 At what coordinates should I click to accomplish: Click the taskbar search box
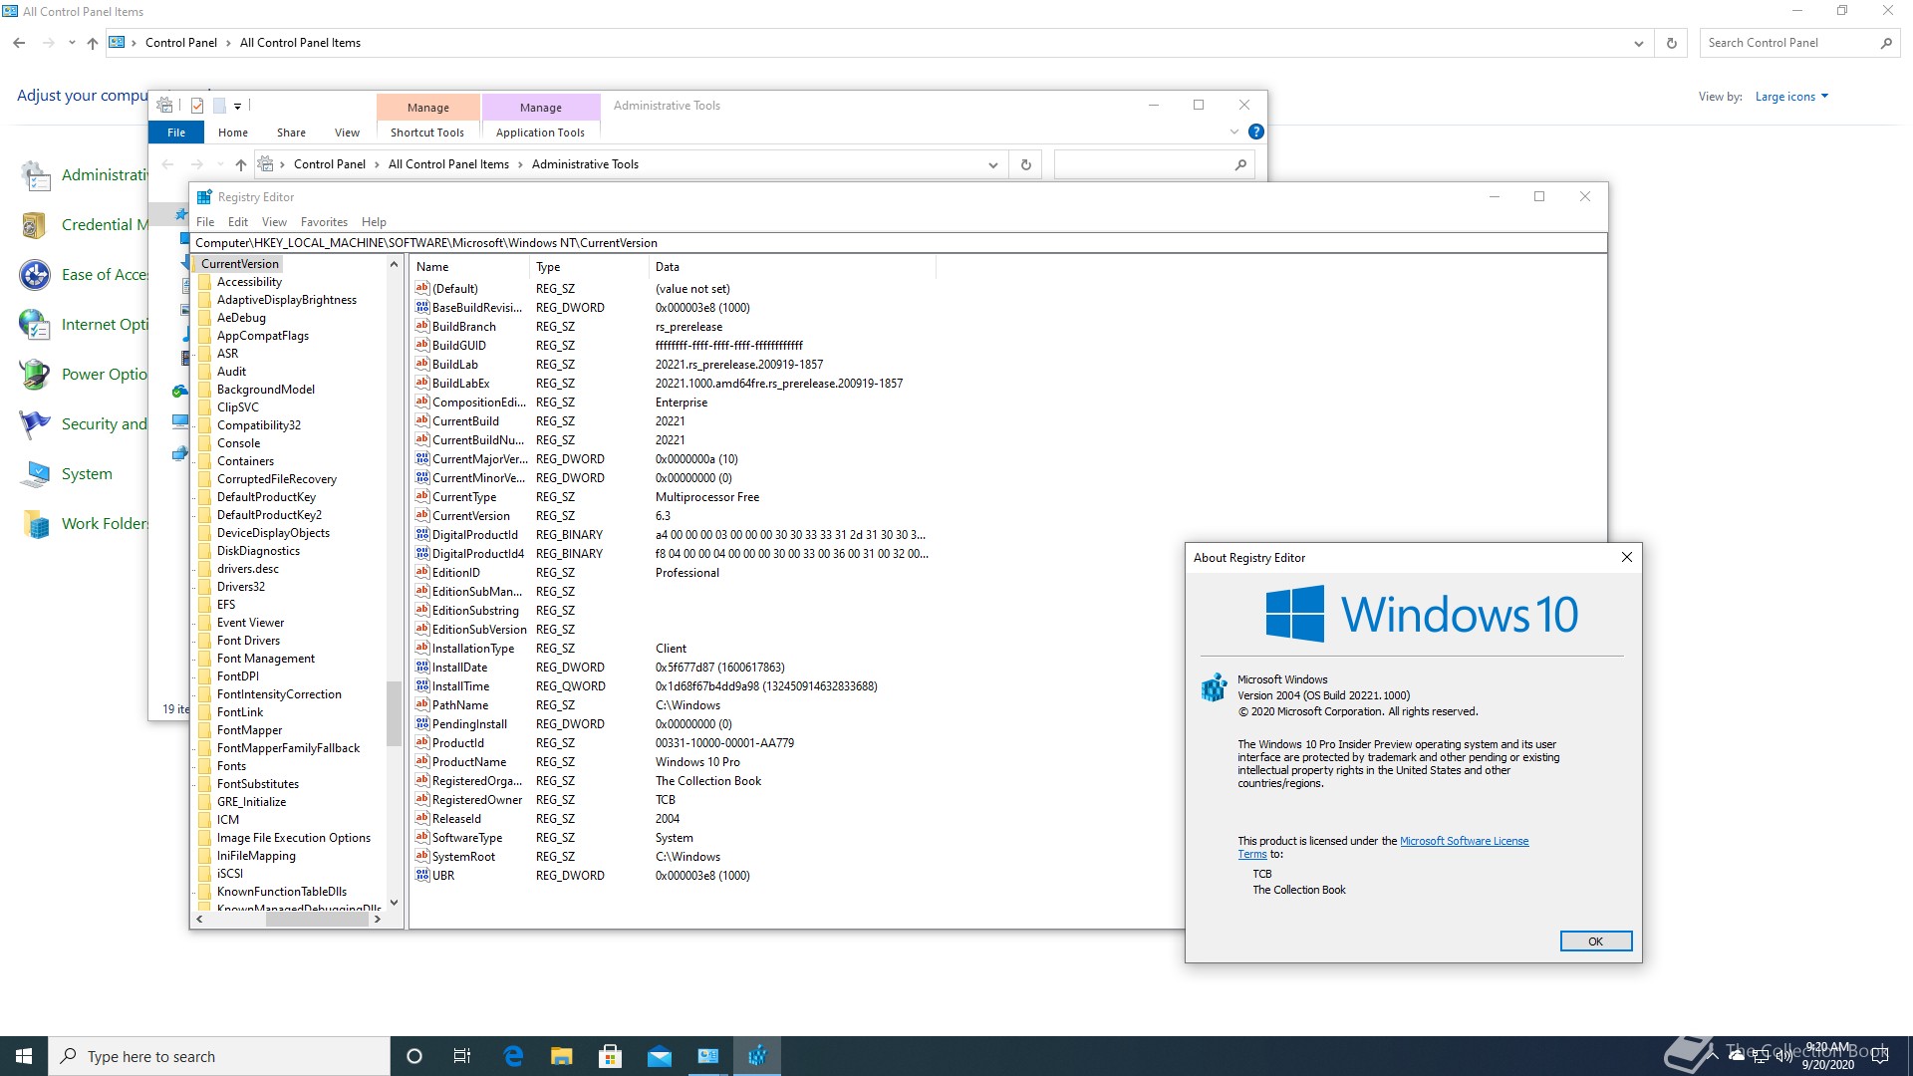[219, 1056]
